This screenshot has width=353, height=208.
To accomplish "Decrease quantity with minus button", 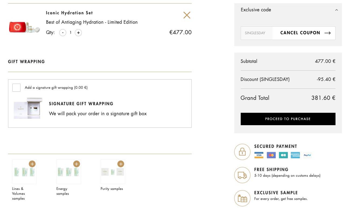I will tap(63, 33).
